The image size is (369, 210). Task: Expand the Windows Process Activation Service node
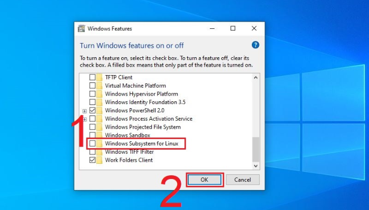pos(84,119)
